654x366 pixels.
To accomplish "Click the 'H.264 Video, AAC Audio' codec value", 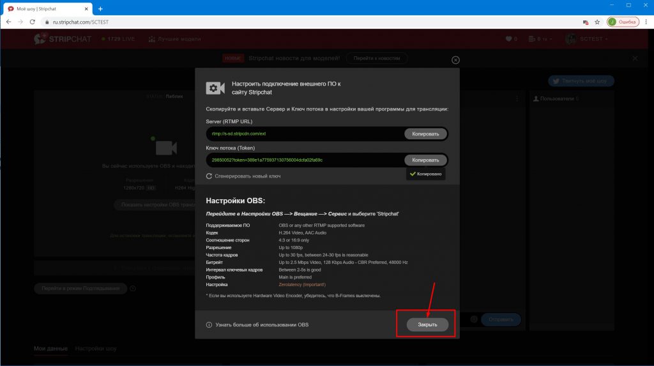I will pos(302,233).
